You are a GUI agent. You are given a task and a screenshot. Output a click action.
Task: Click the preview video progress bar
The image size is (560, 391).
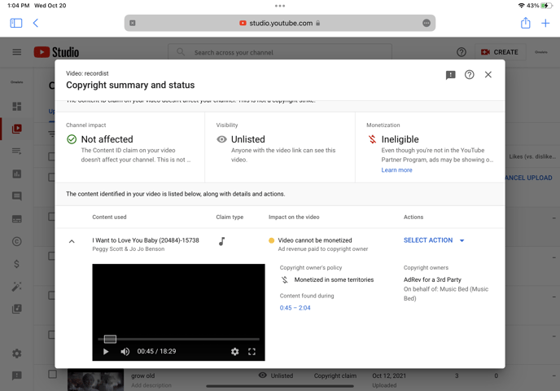[x=178, y=339]
